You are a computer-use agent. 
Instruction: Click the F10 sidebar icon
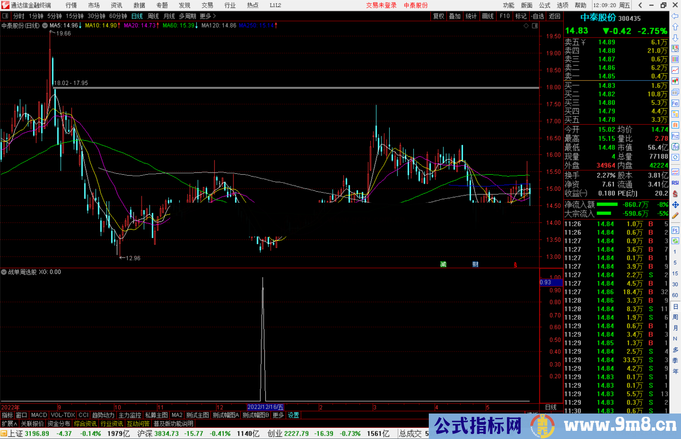(675, 103)
